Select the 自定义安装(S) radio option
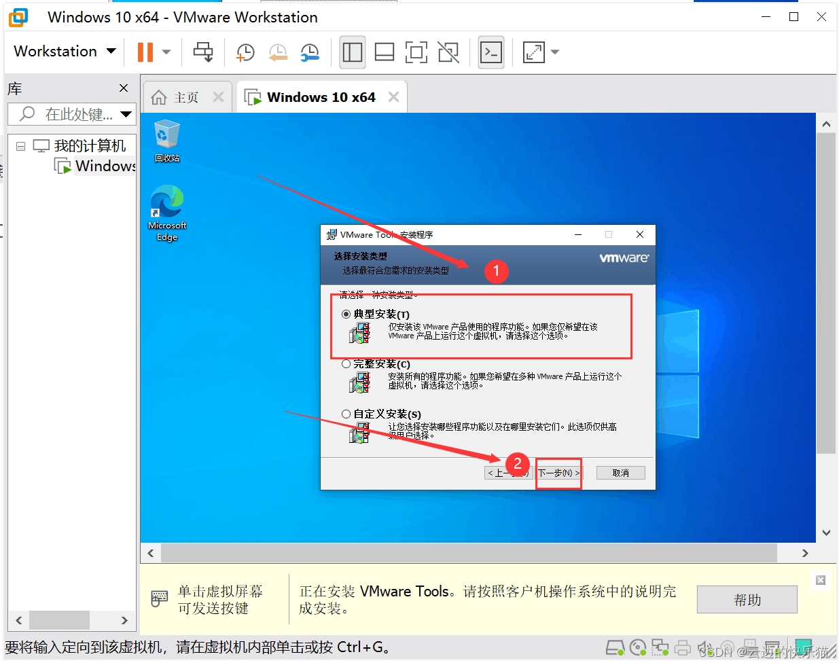 346,414
